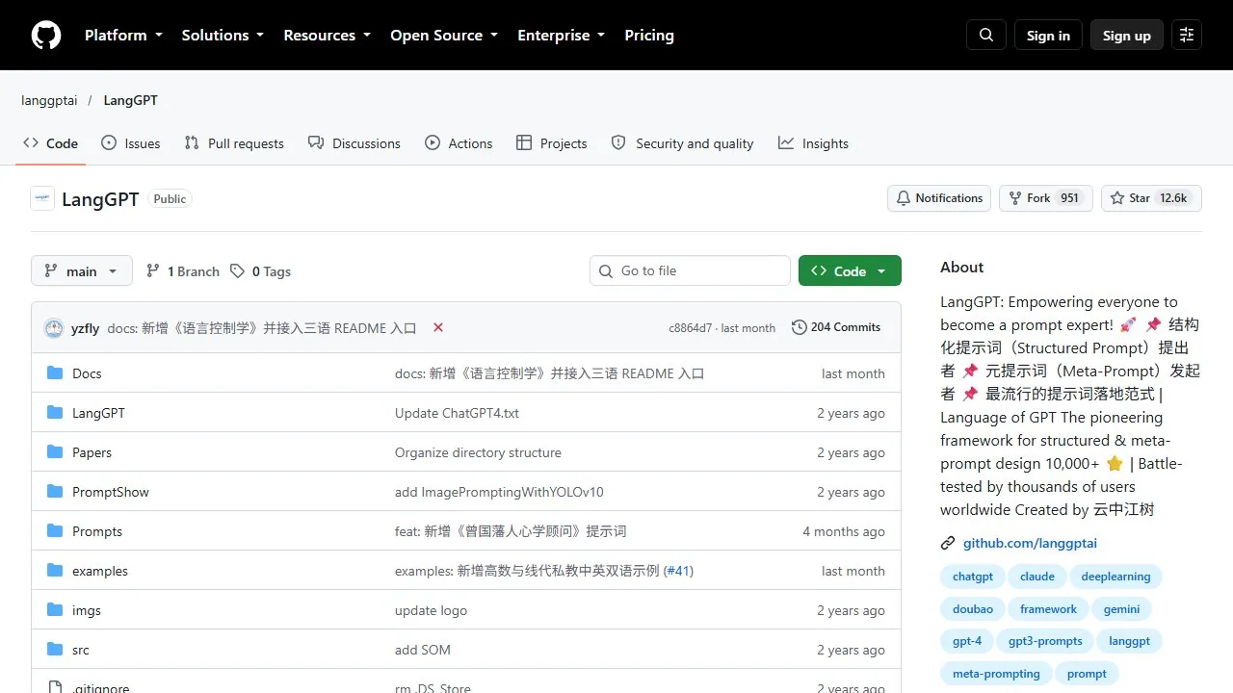The width and height of the screenshot is (1233, 693).
Task: Open the Pull requests tab
Action: pos(234,143)
